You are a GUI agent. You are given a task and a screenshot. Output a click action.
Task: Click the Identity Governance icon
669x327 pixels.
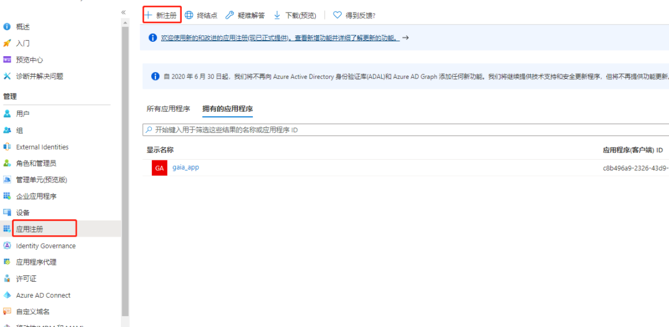[x=6, y=246]
